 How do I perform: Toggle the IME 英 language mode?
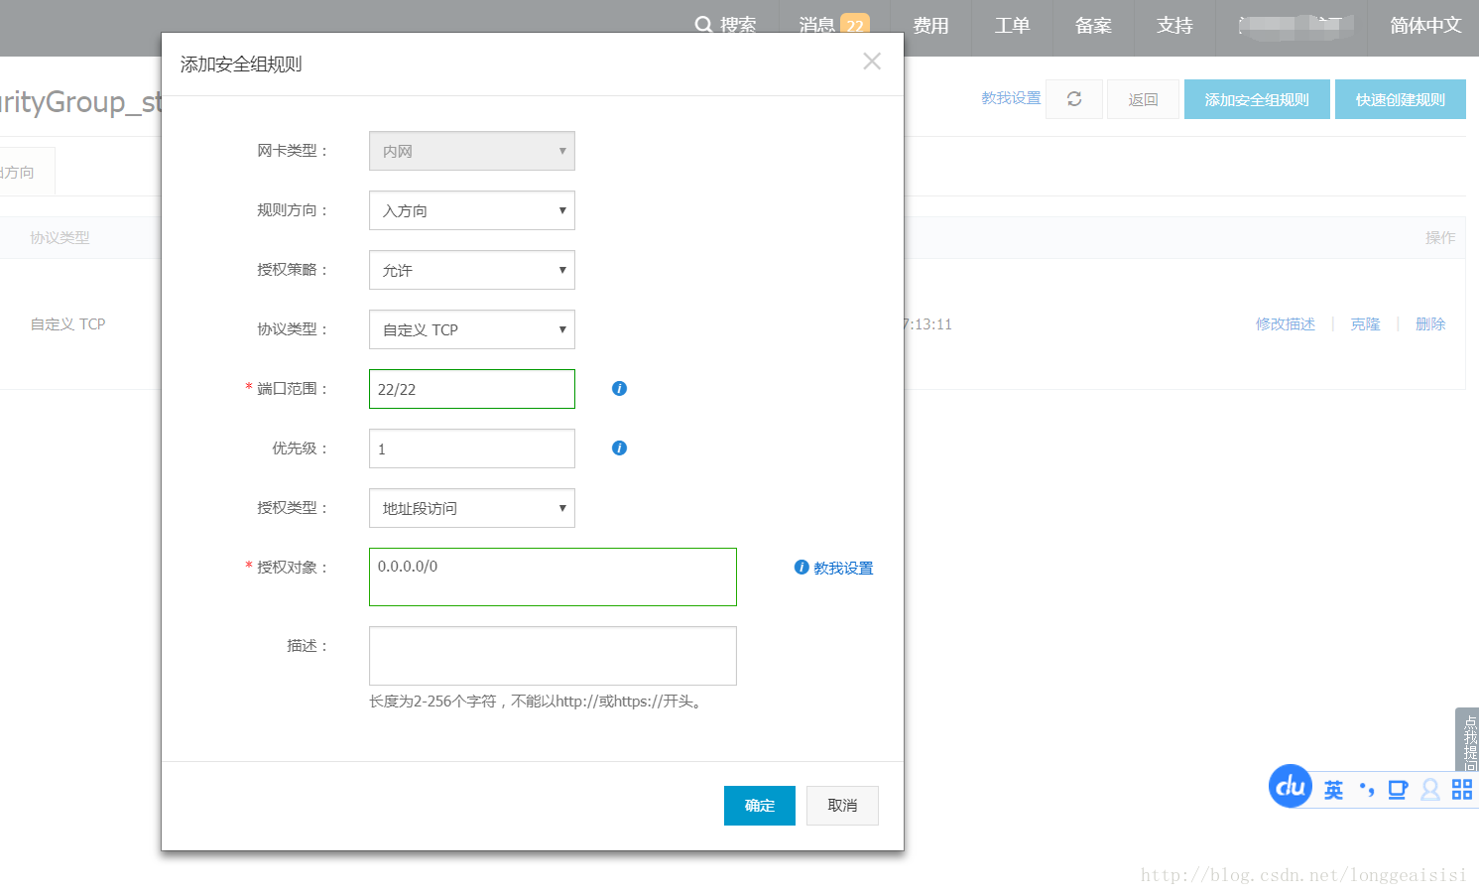1334,790
